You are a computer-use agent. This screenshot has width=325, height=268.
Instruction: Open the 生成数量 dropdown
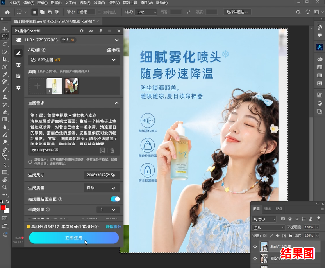(x=108, y=210)
